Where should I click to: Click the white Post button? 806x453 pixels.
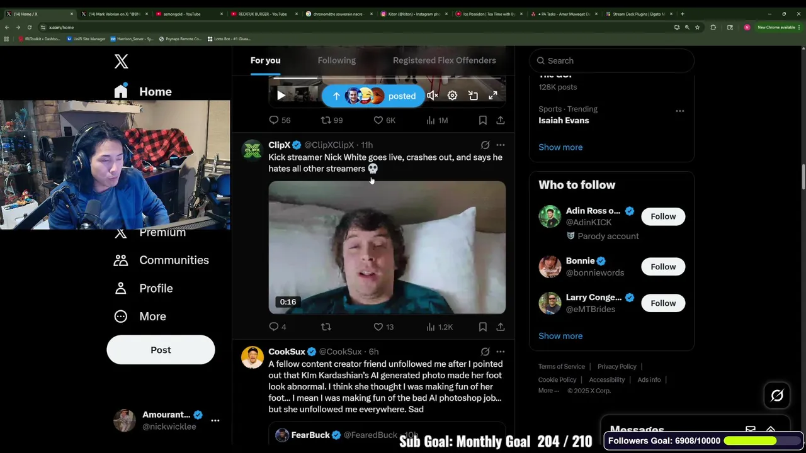(161, 350)
